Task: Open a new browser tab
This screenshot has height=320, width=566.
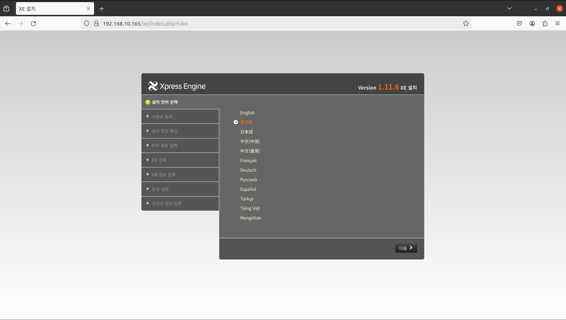Action: [102, 8]
